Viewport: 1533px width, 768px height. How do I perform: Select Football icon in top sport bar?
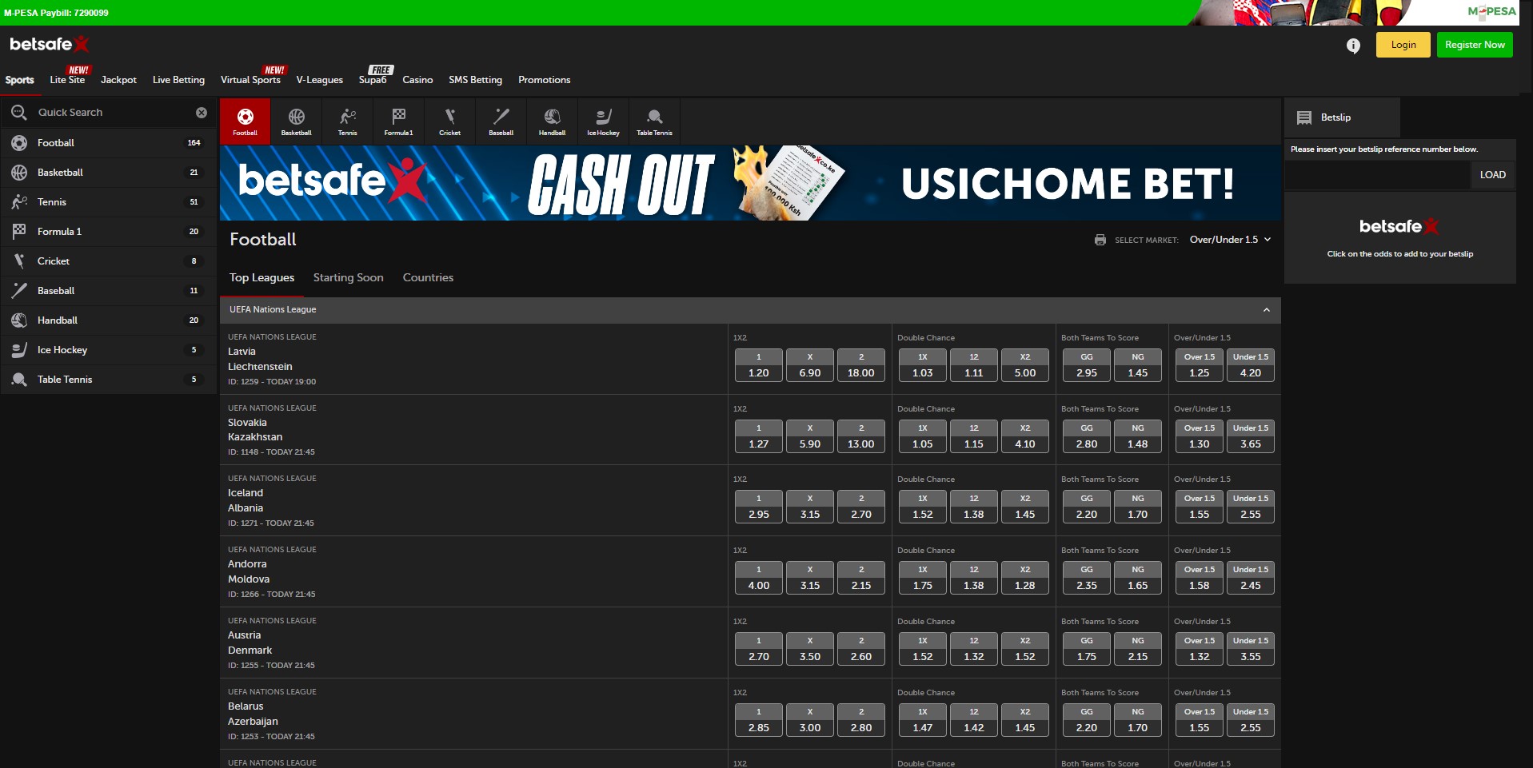coord(245,121)
